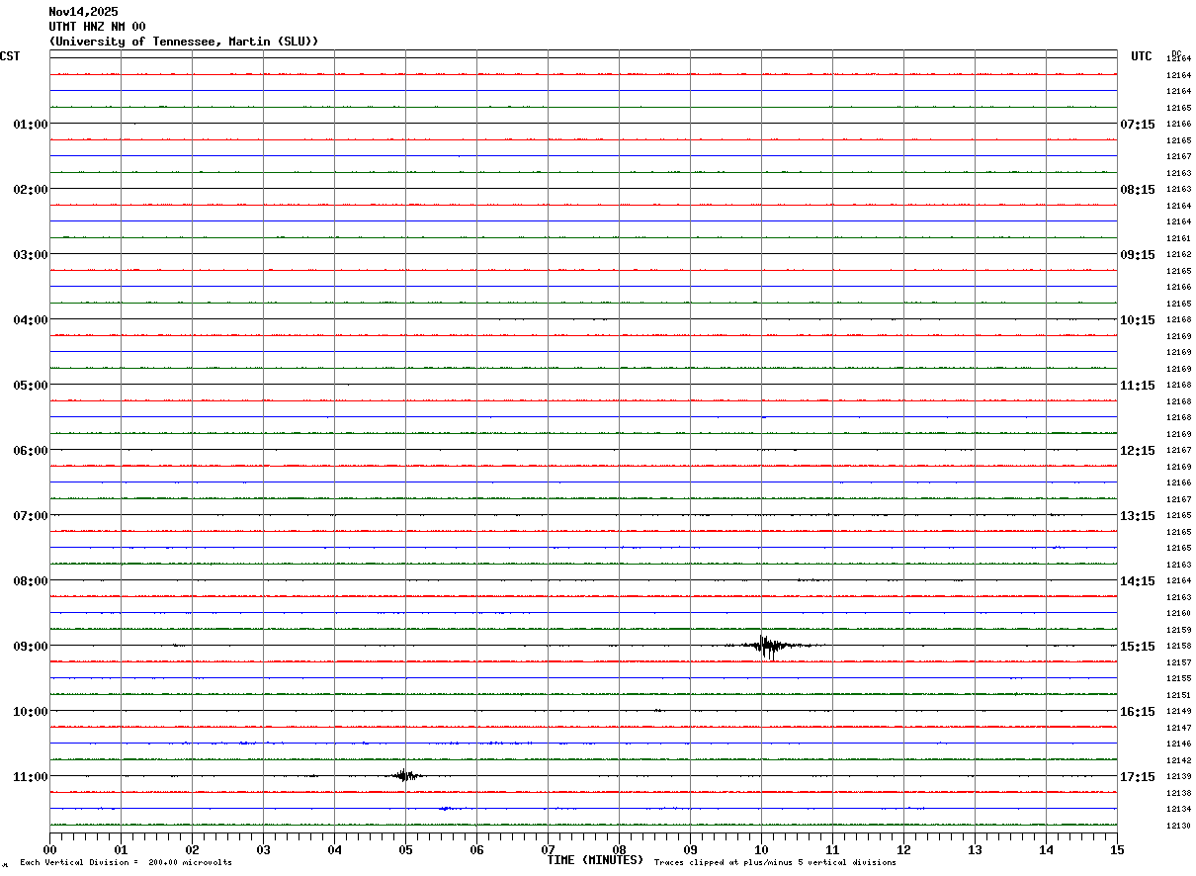The image size is (1196, 876).
Task: Click the 09:15 UTC time label
Action: [x=1137, y=254]
